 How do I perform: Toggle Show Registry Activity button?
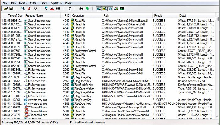(x=98, y=8)
